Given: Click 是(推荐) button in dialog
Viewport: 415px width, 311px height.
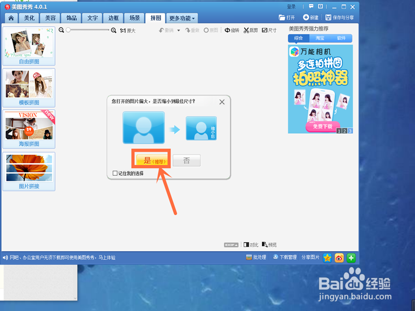Looking at the screenshot, I should (153, 160).
